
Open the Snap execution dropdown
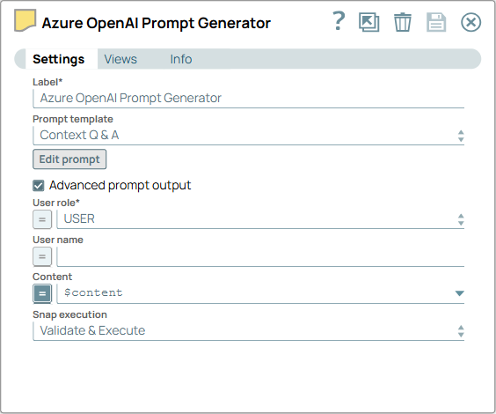[x=249, y=331]
